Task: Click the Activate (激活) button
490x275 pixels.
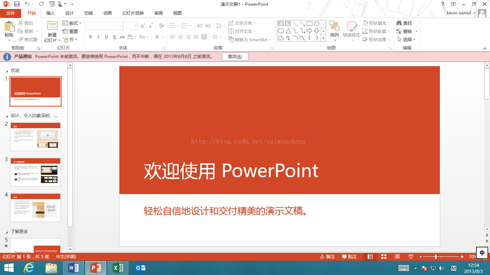Action: click(x=235, y=57)
